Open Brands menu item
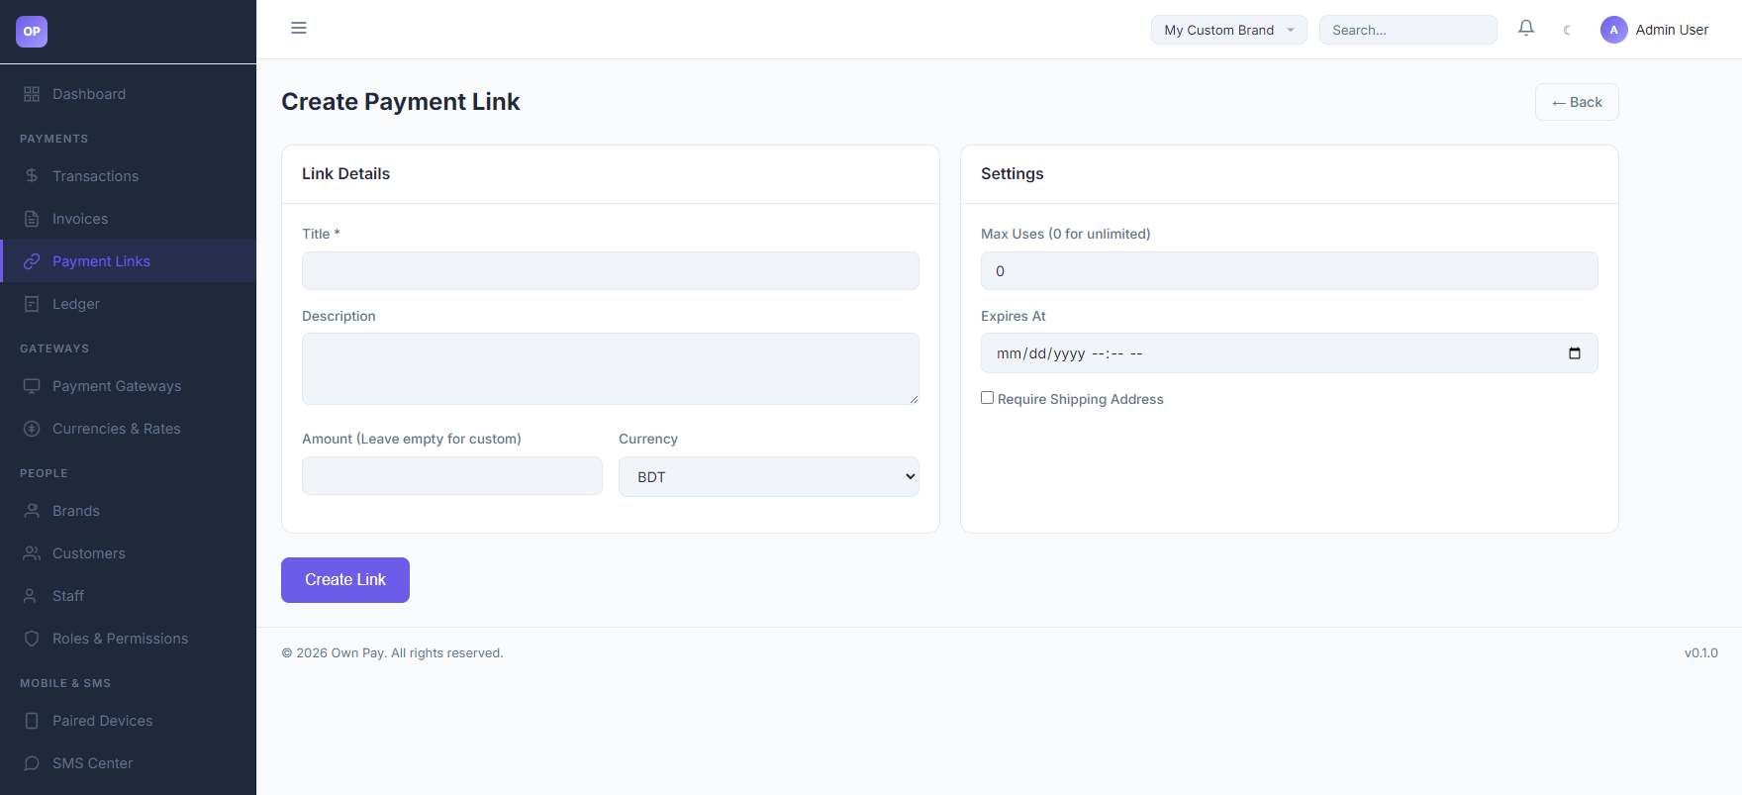 [128, 511]
